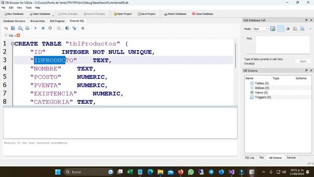The height and width of the screenshot is (177, 314).
Task: Click the cell image/auto-format icon beside Mode
Action: [273, 29]
